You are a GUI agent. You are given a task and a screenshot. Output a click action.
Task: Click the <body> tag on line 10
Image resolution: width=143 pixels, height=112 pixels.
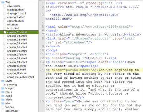coord(52,50)
